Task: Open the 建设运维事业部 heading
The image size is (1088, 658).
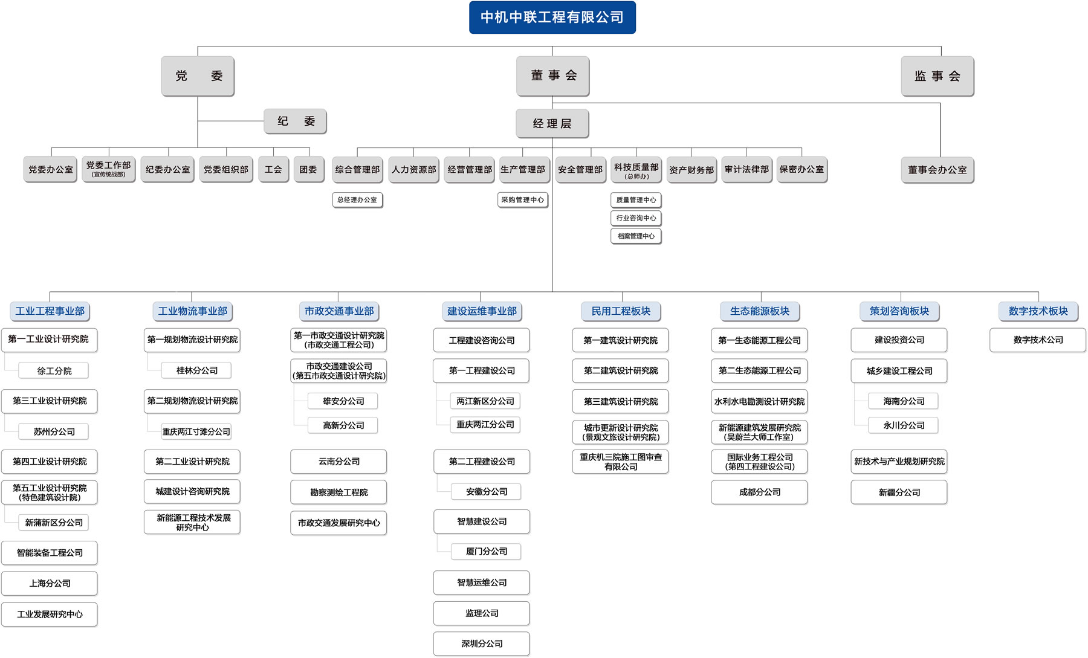Action: [482, 311]
